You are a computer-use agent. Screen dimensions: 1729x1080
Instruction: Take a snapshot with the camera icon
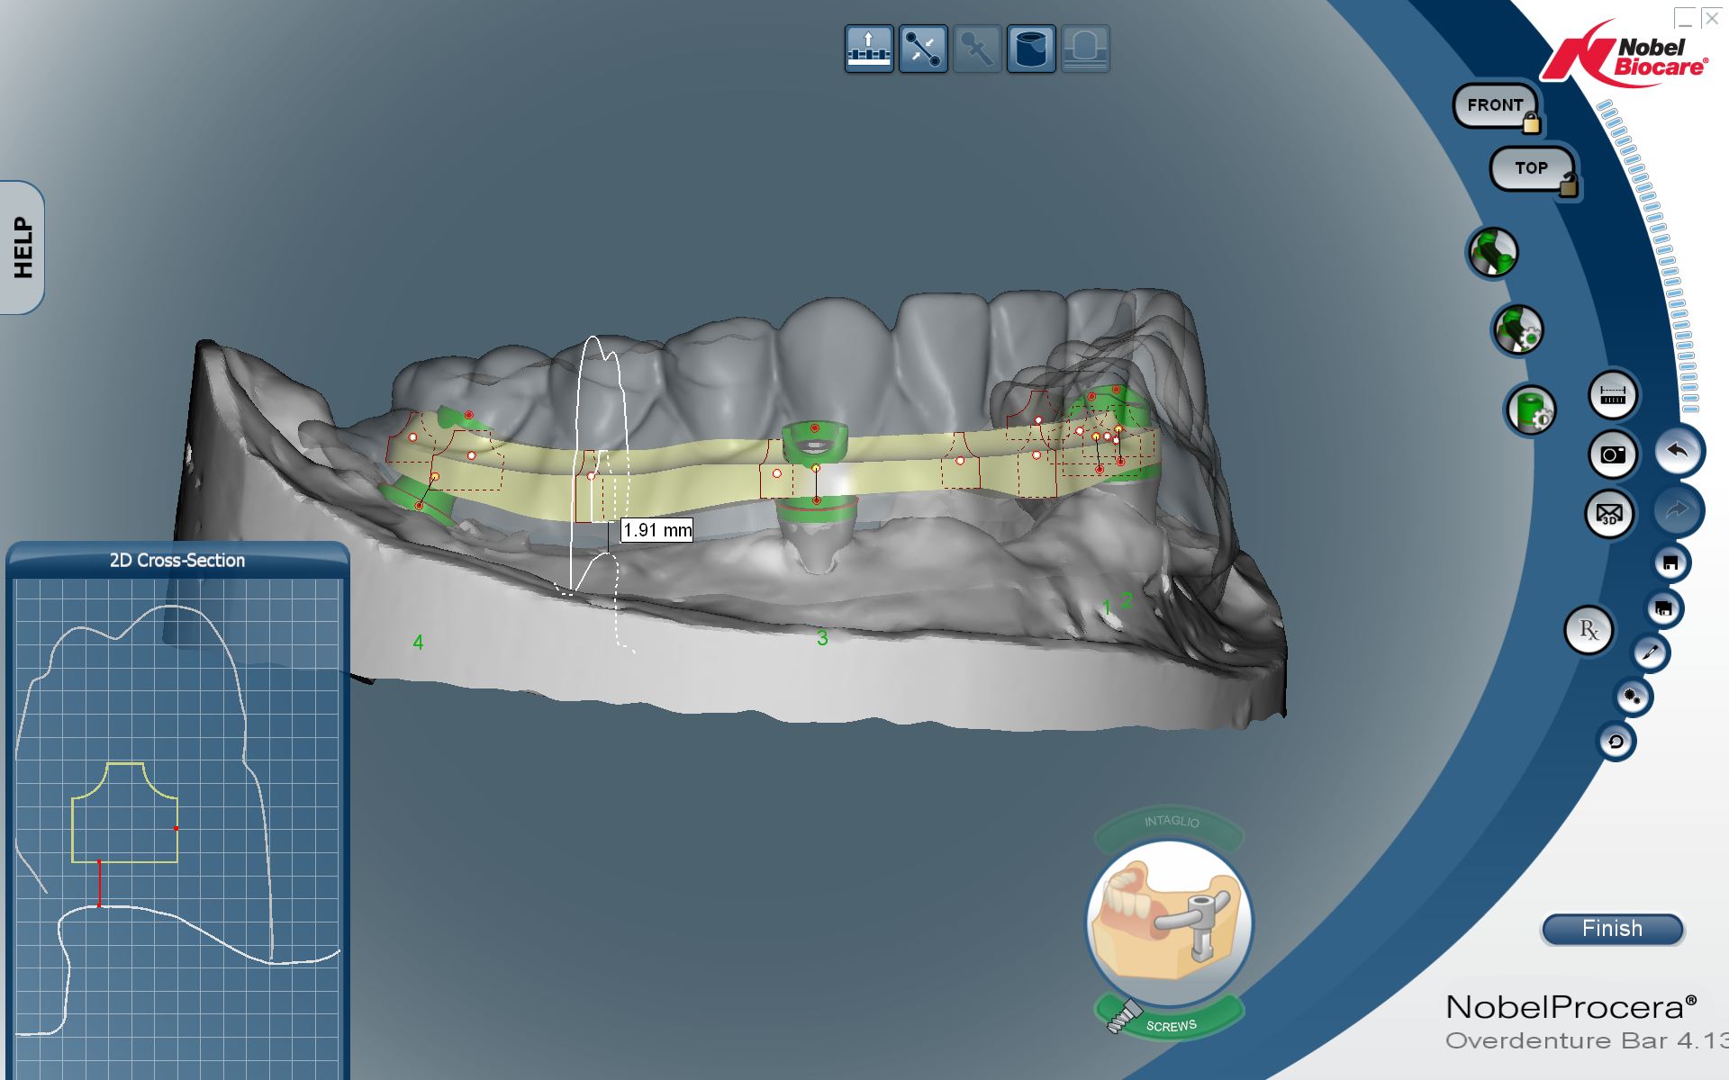click(1612, 454)
